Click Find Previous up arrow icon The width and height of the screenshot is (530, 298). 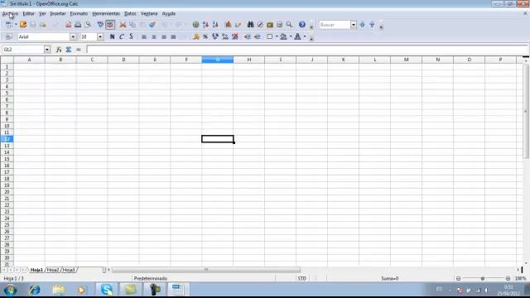[372, 25]
